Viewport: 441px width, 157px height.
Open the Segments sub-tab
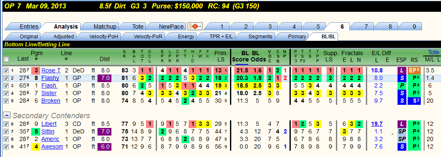coord(257,37)
